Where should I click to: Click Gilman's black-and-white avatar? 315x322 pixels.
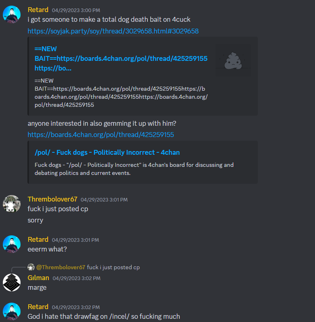[x=12, y=283]
